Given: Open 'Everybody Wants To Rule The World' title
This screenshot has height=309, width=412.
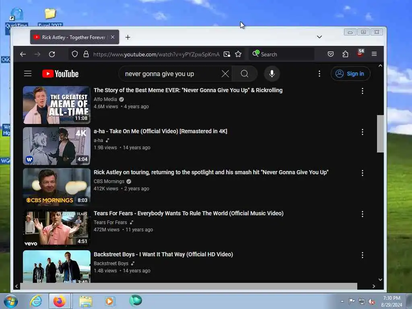Looking at the screenshot, I should tap(188, 213).
